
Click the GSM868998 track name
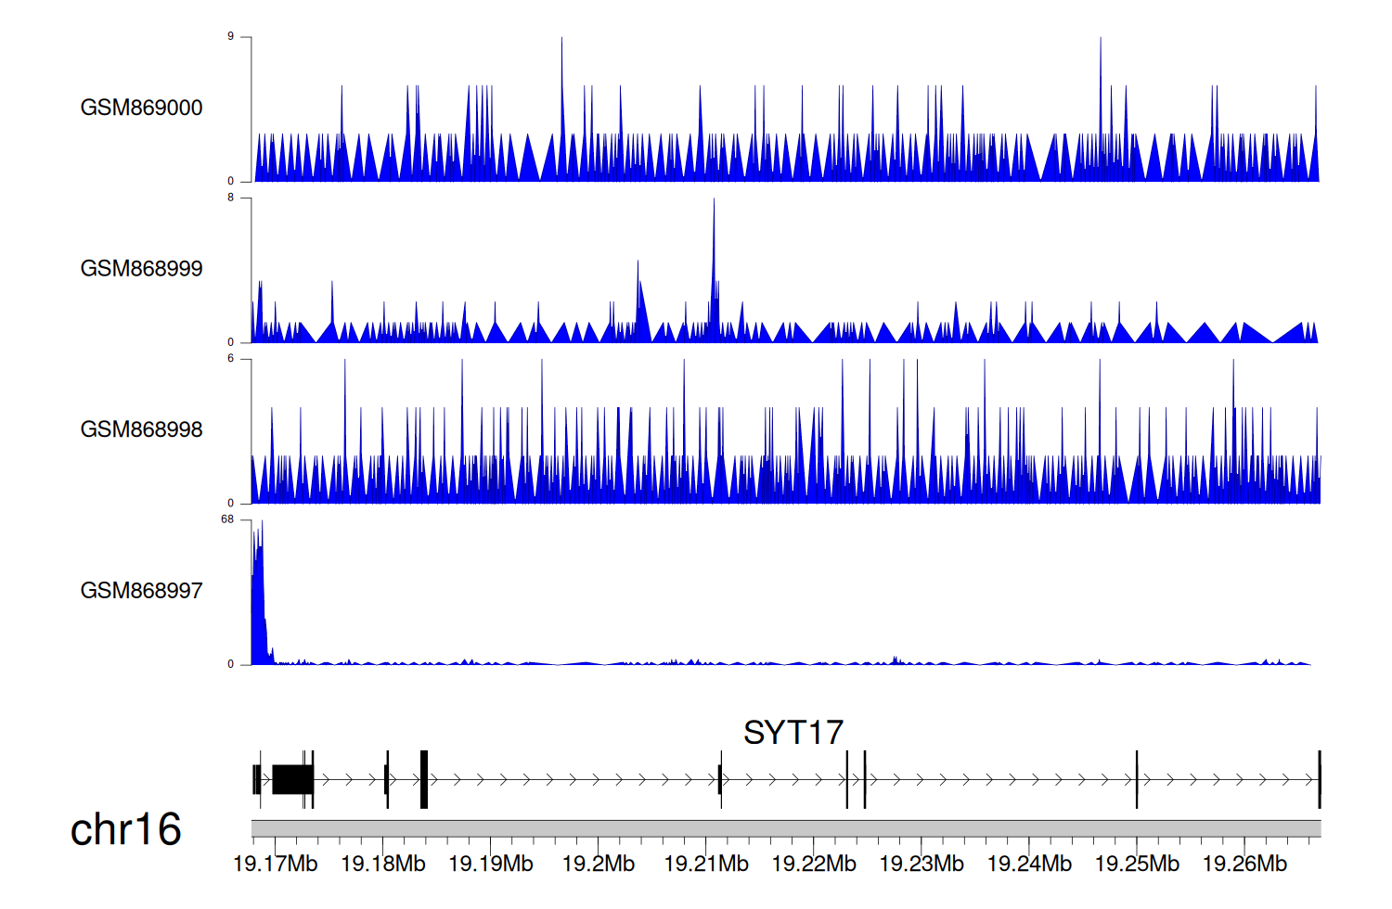[141, 429]
